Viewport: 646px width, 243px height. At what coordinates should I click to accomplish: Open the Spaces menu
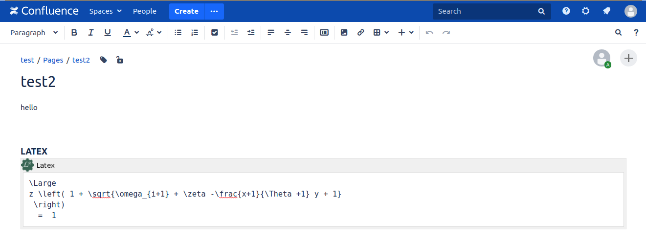(x=105, y=11)
